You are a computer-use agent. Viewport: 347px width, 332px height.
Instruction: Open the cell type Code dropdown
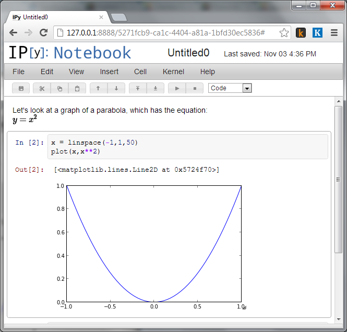click(230, 88)
